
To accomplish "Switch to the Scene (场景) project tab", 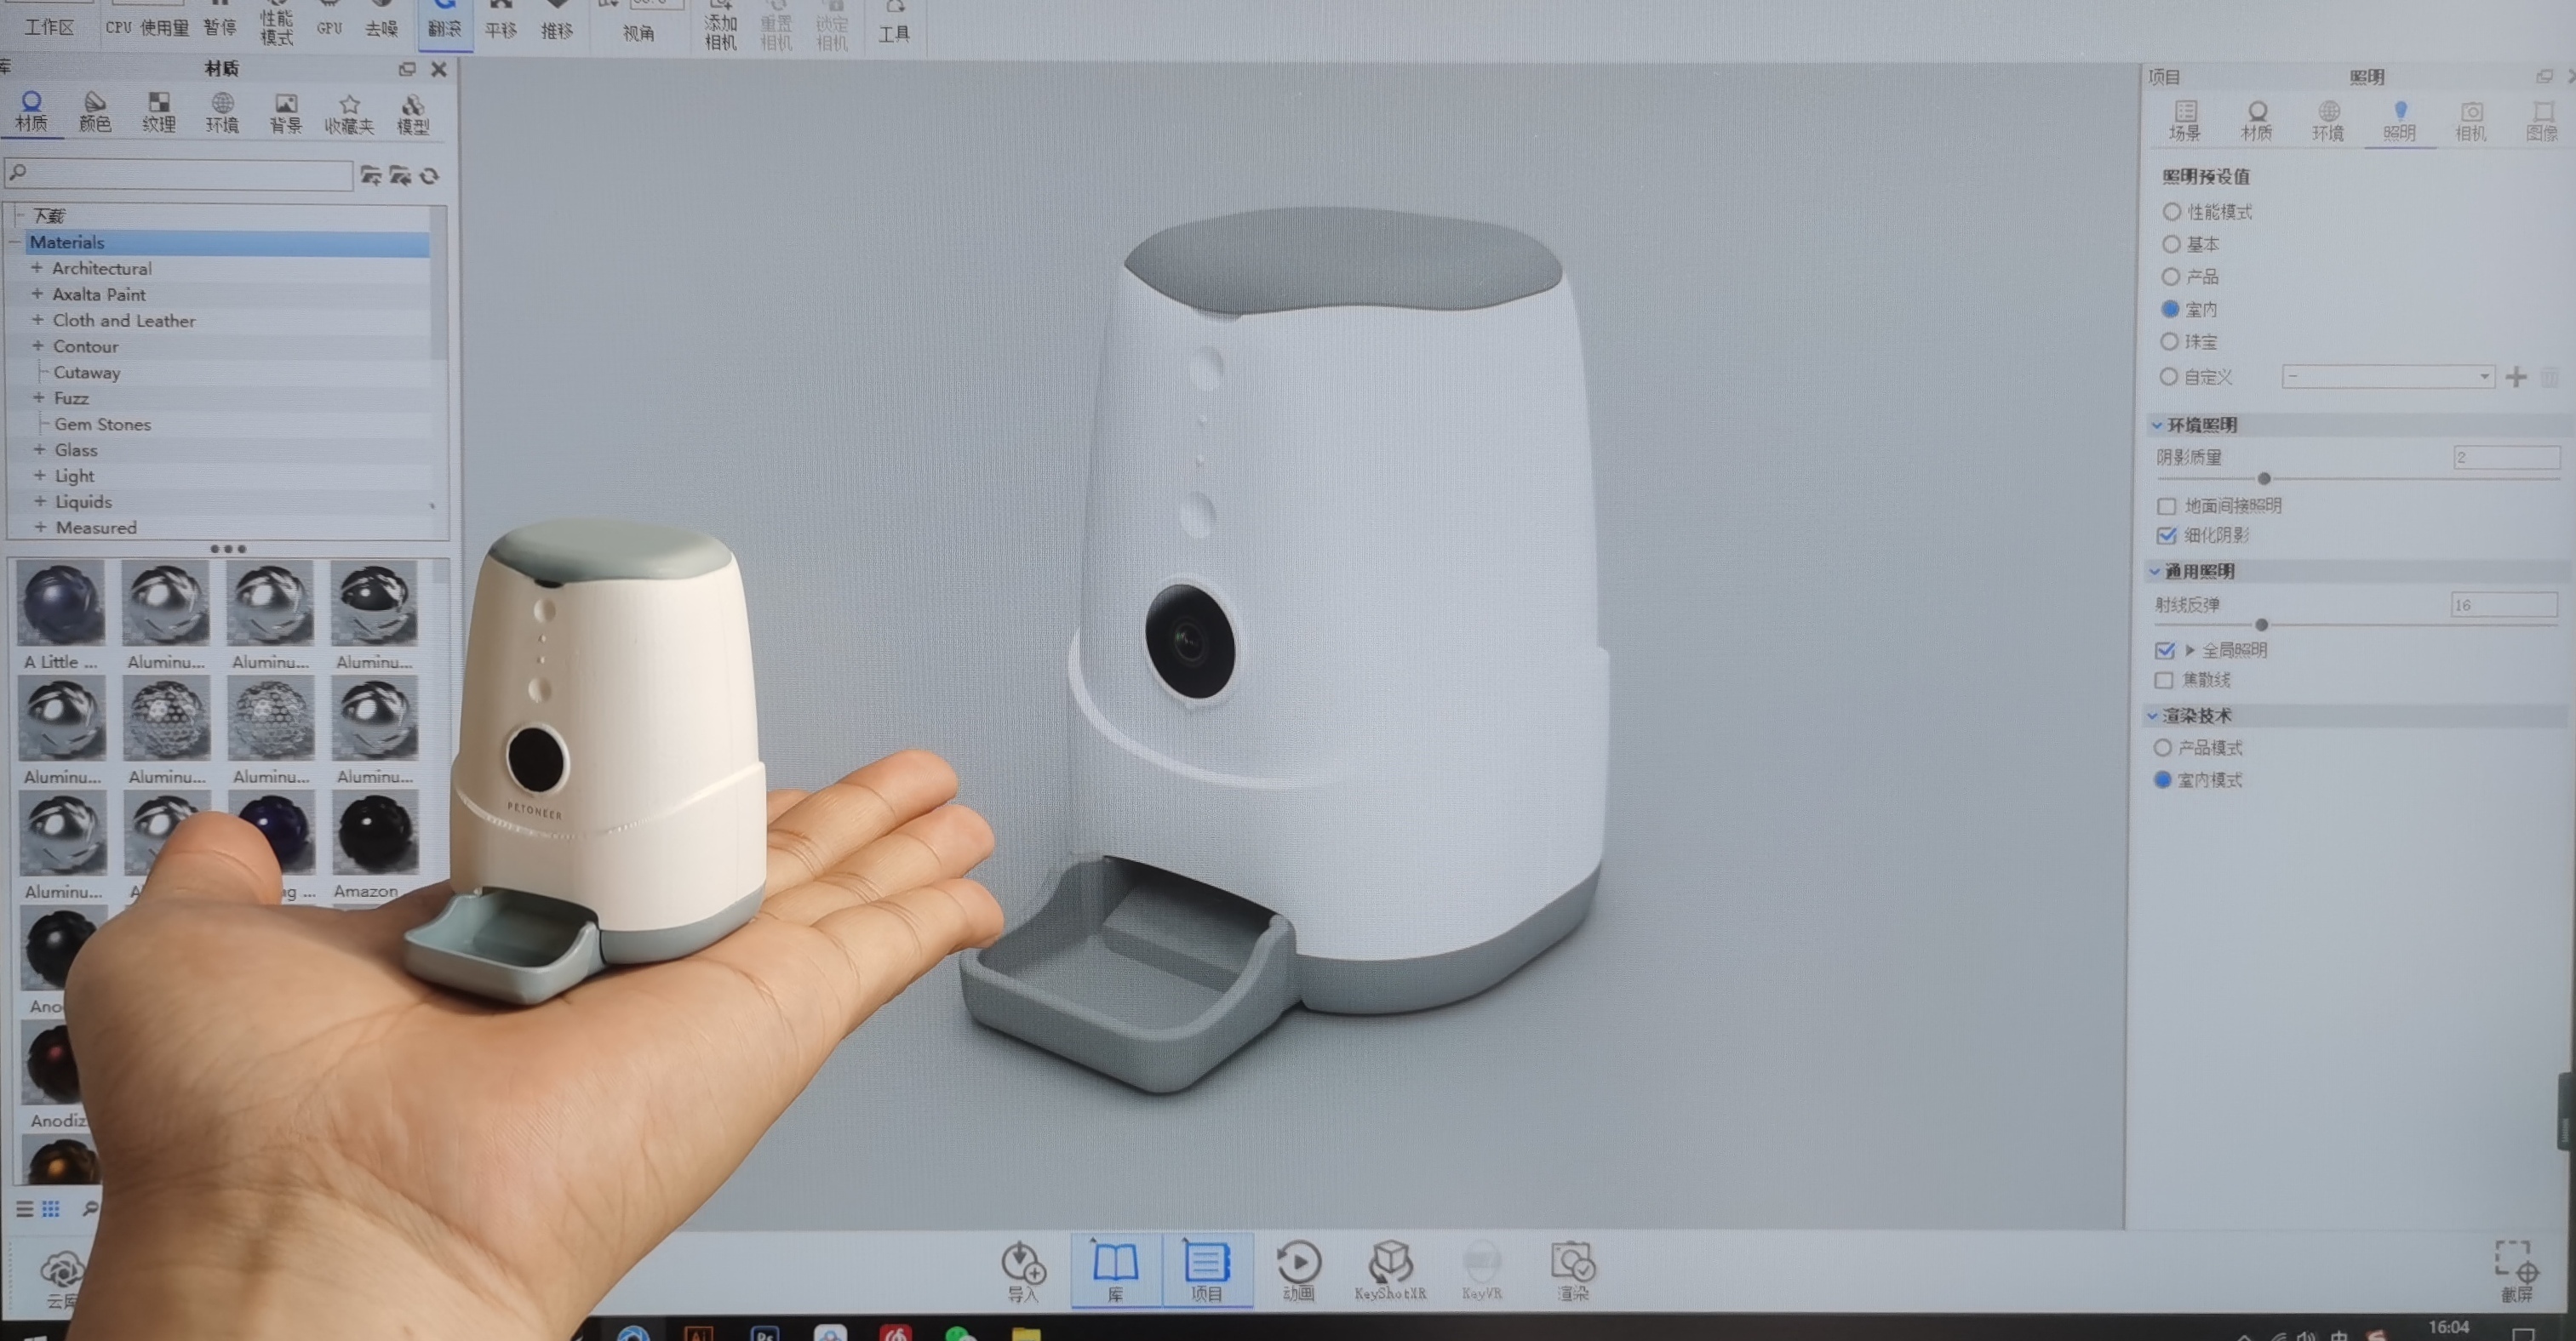I will (2185, 120).
